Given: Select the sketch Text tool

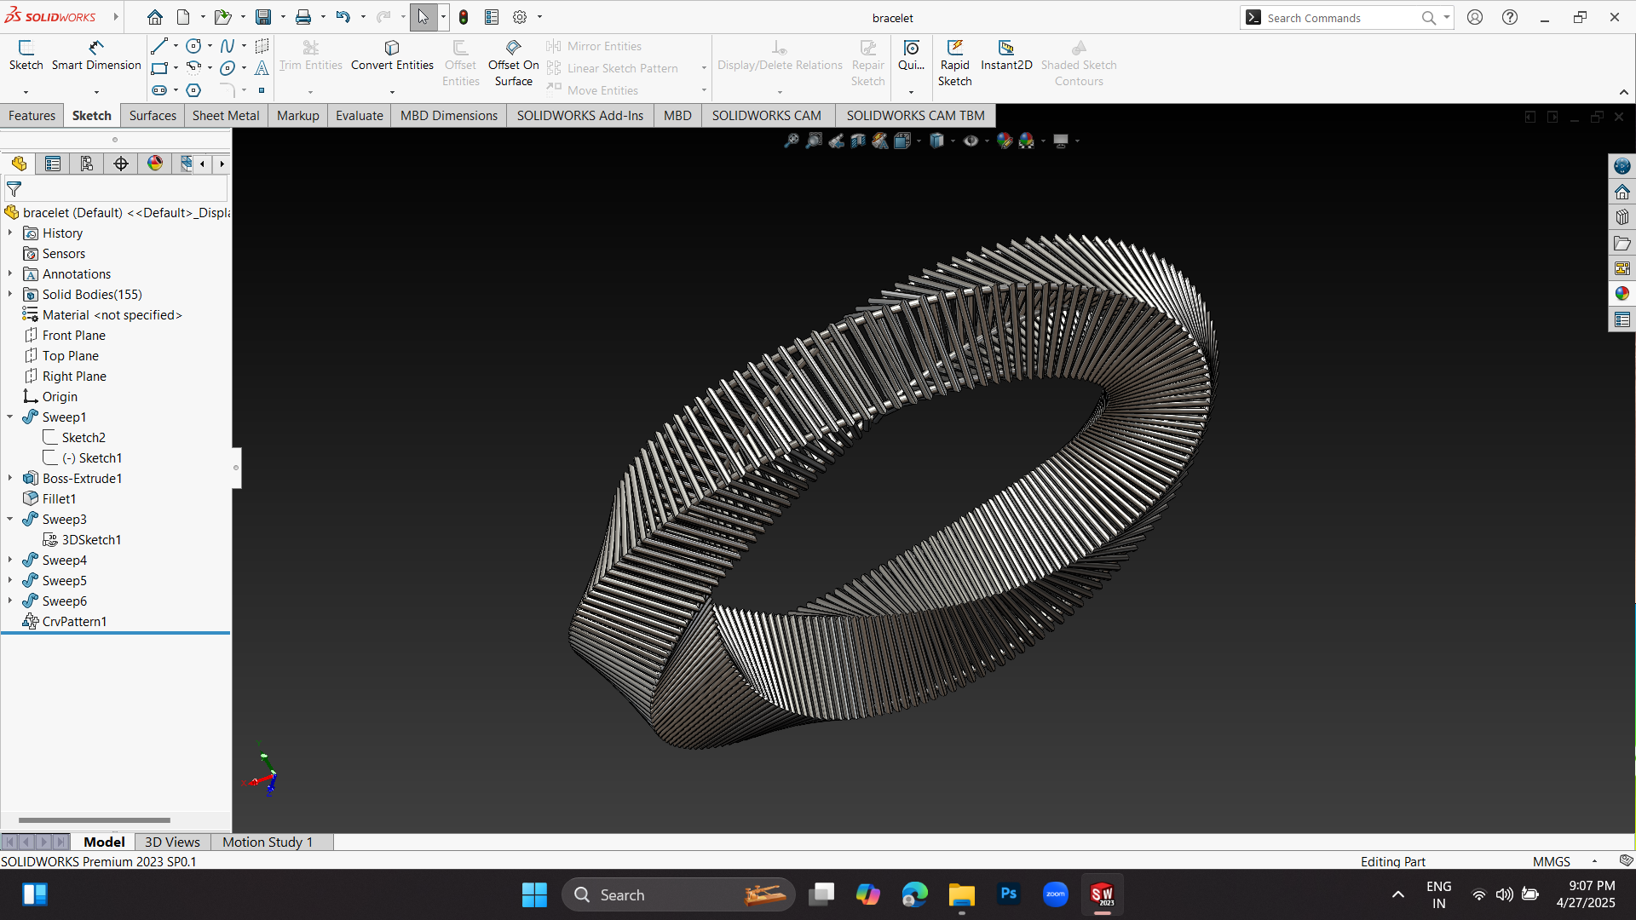Looking at the screenshot, I should (x=262, y=68).
